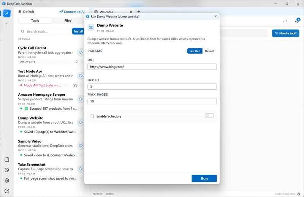Image resolution: width=304 pixels, height=197 pixels.
Task: Open the history clock icon in the sidebar
Action: 7,170
